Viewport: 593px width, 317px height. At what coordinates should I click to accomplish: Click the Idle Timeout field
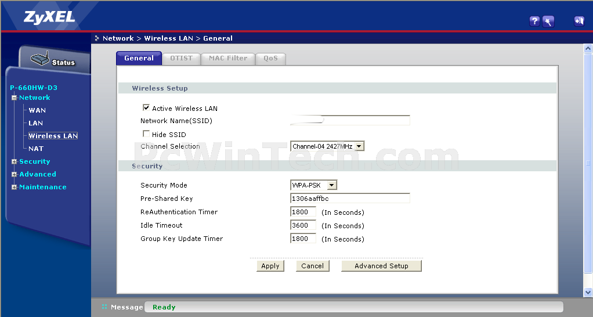click(303, 225)
